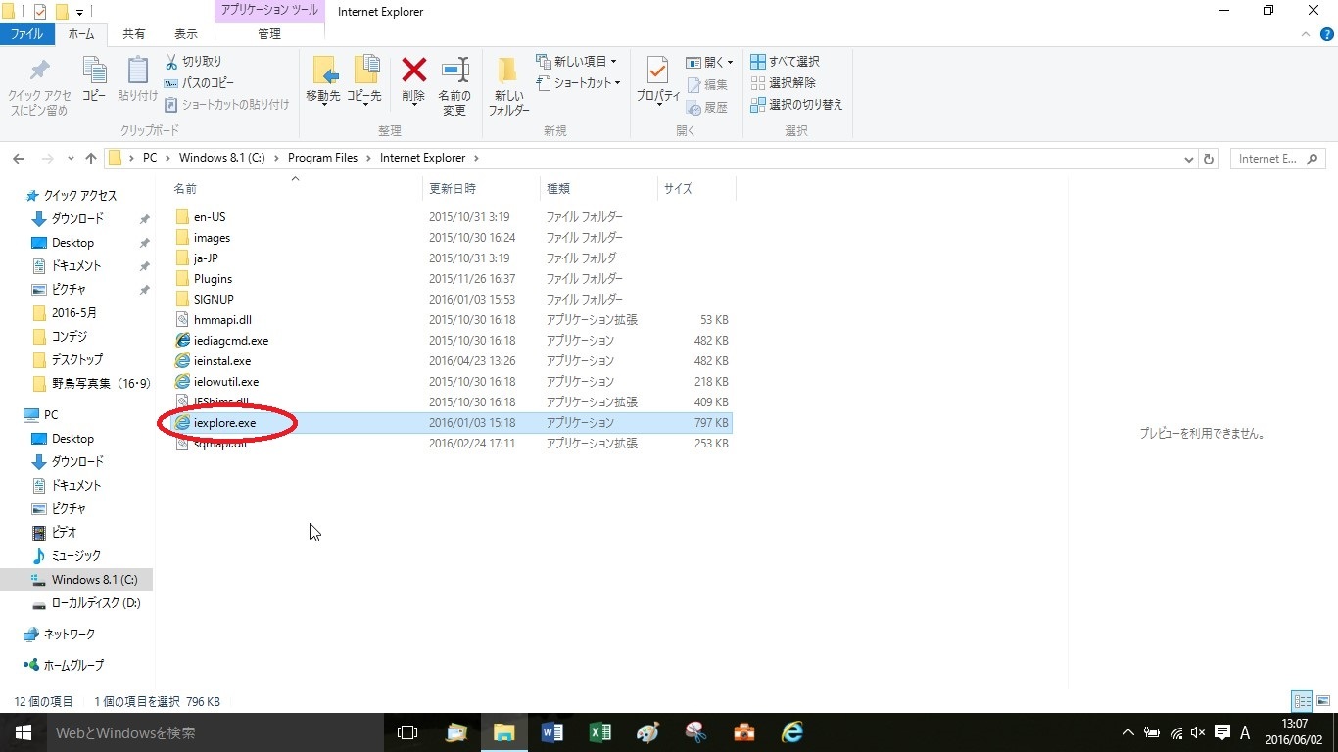Switch to details view button in status bar

(1302, 701)
